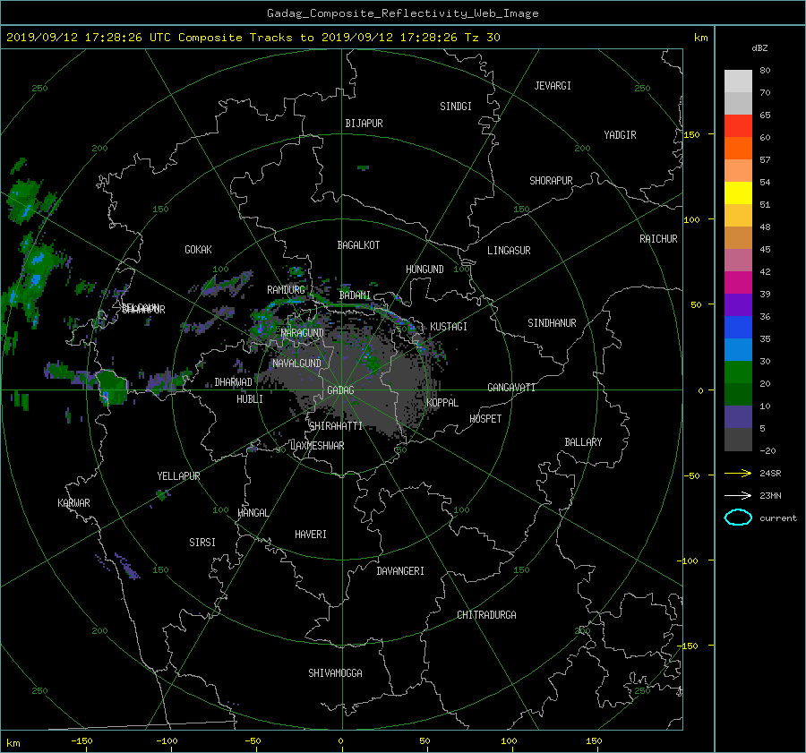Click the NARAGUND city label
Image resolution: width=806 pixels, height=753 pixels.
(303, 332)
